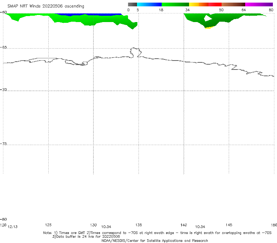Click the NOAA/NESDIS credit line
The image size is (277, 243).
(x=155, y=240)
